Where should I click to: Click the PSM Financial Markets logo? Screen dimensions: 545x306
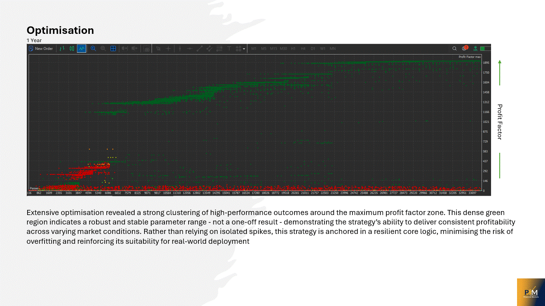point(531,292)
